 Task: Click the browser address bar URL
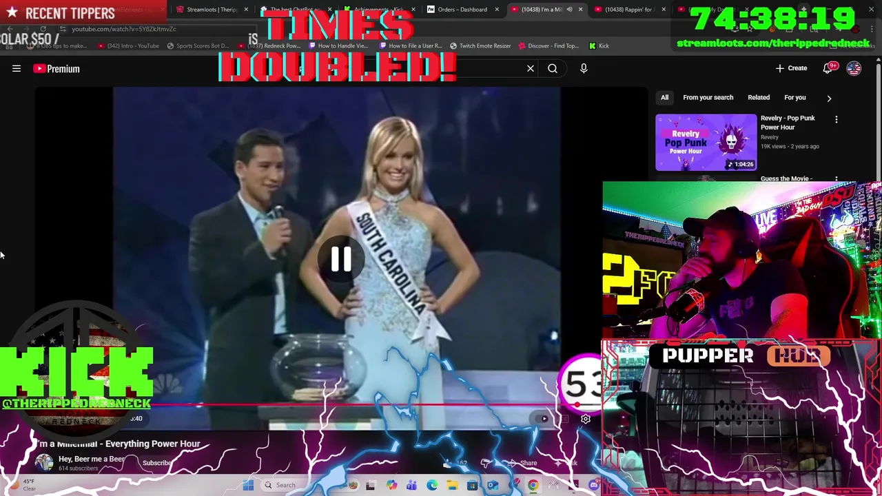coord(124,29)
